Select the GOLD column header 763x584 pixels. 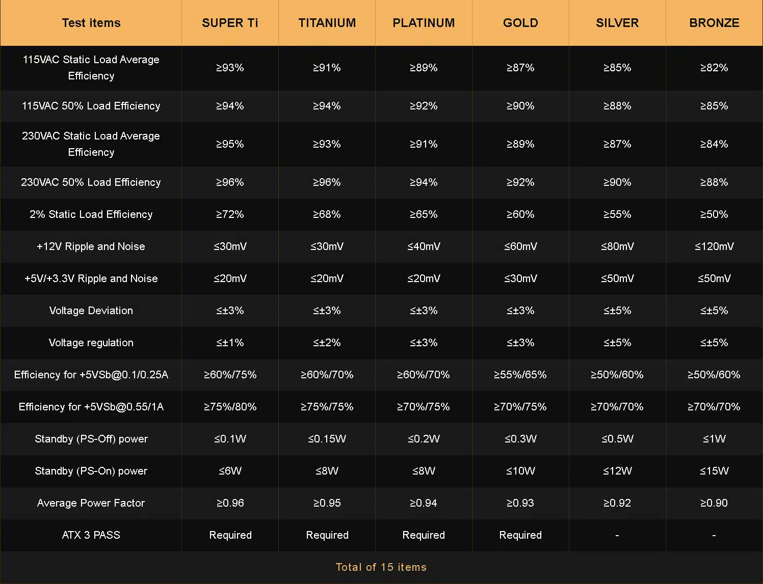pos(520,23)
